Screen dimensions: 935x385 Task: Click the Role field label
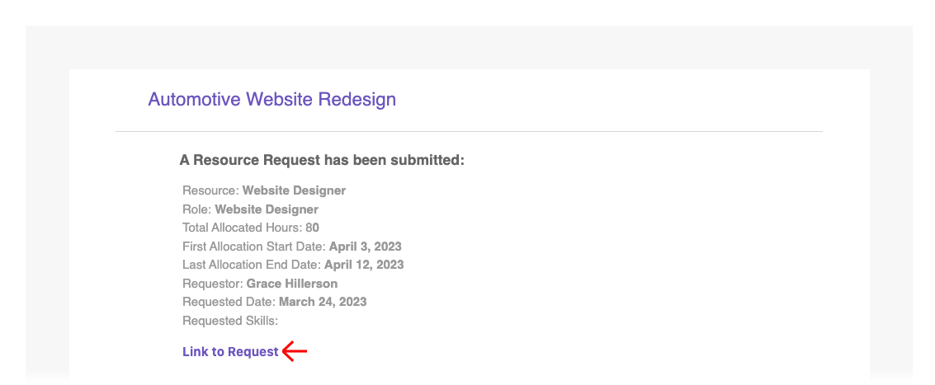point(196,209)
